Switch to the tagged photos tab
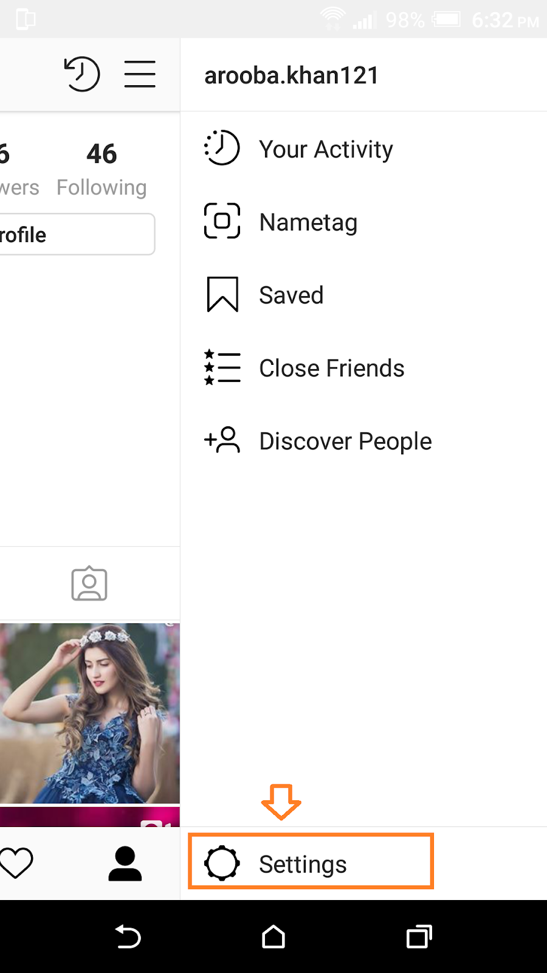 [89, 584]
